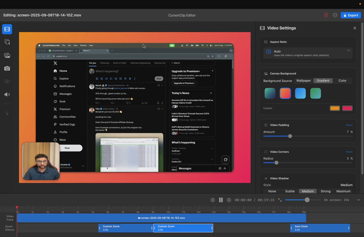Image resolution: width=364 pixels, height=237 pixels.
Task: Click the Export button
Action: pos(351,15)
